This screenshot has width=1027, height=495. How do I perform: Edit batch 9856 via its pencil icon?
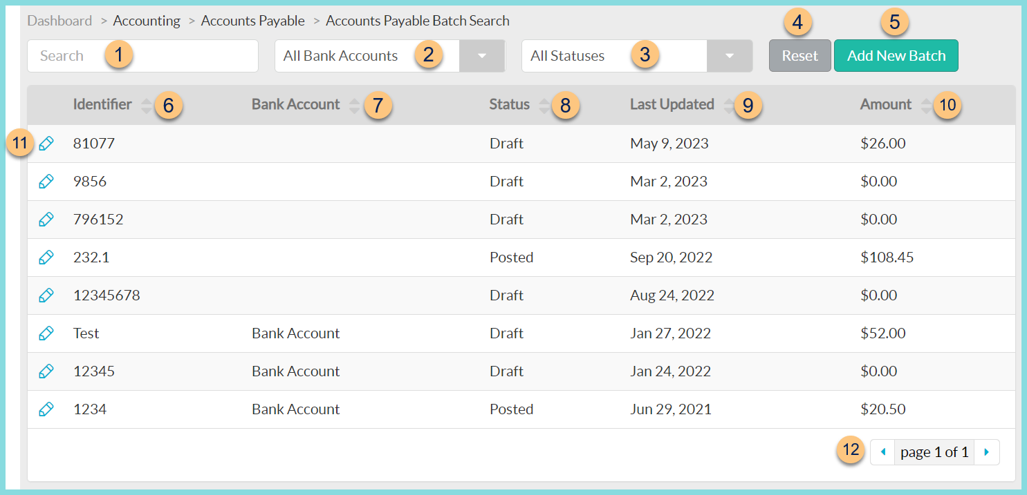click(46, 181)
